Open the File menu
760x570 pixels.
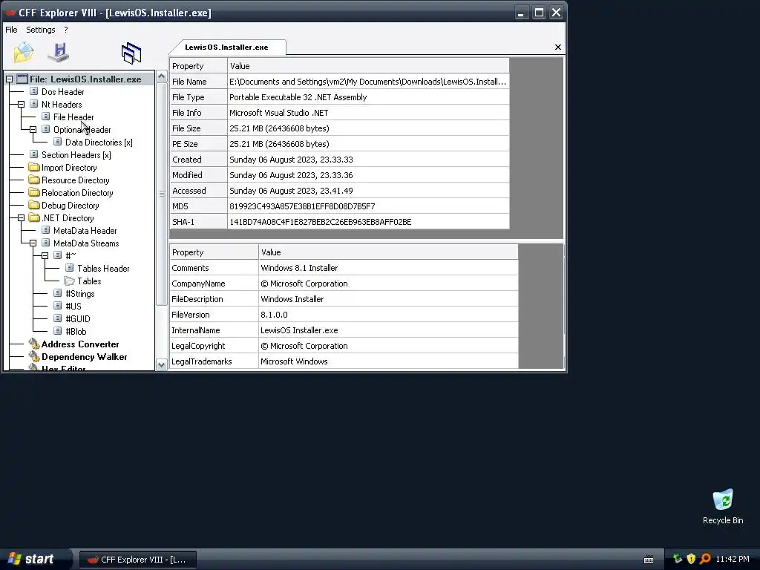(11, 30)
